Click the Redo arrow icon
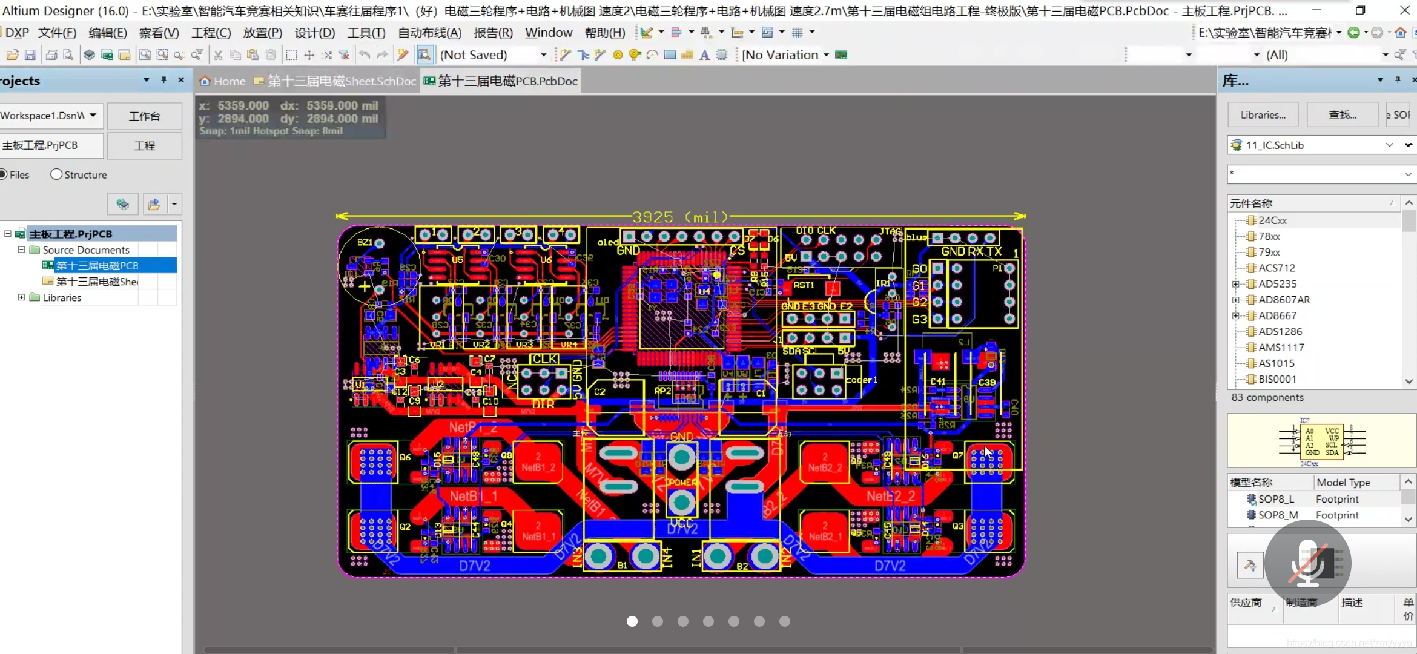 click(x=382, y=55)
